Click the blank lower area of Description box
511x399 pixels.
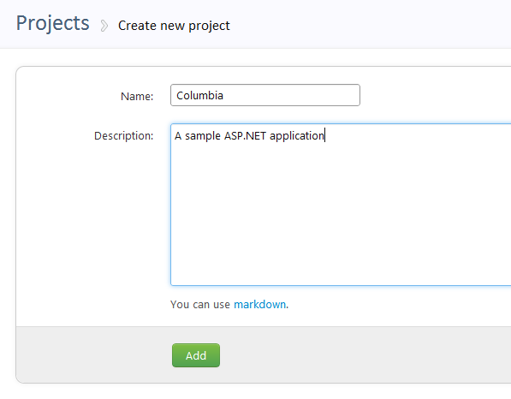[341, 229]
